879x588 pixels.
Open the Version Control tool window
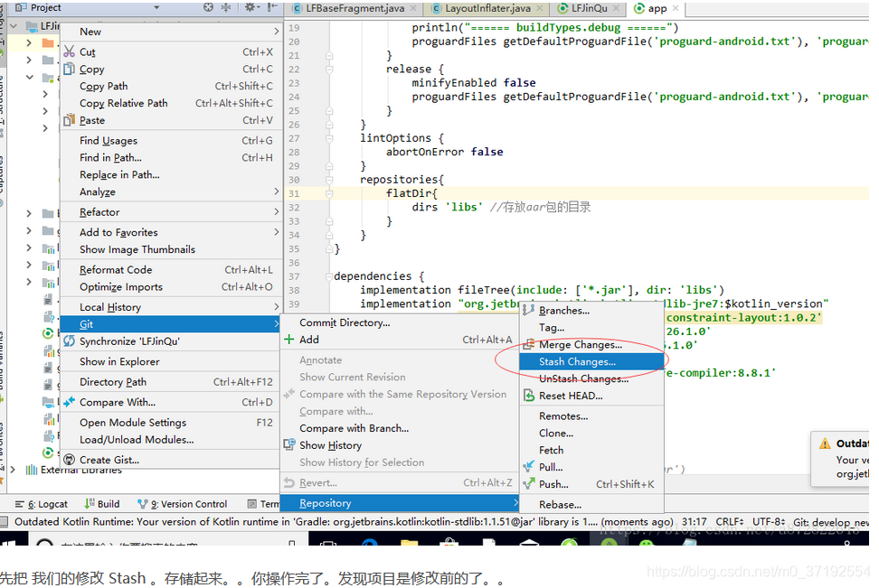(182, 504)
